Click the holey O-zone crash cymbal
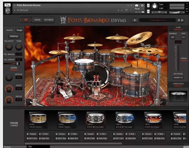Screen dimensions: 189x148 pyautogui.click(x=147, y=50)
